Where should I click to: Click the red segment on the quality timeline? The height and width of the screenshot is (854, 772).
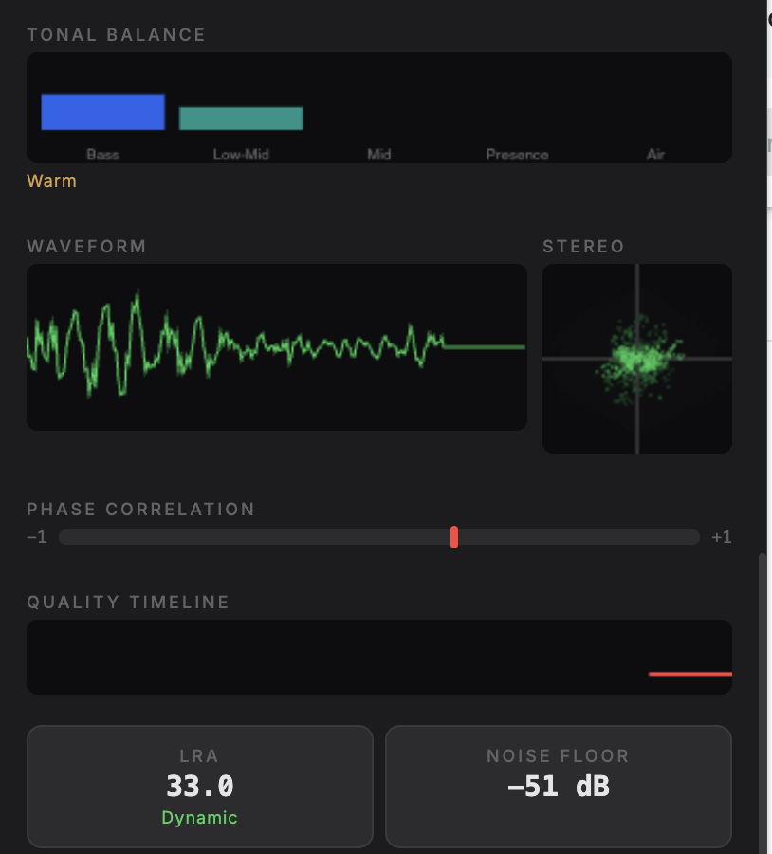(x=690, y=674)
